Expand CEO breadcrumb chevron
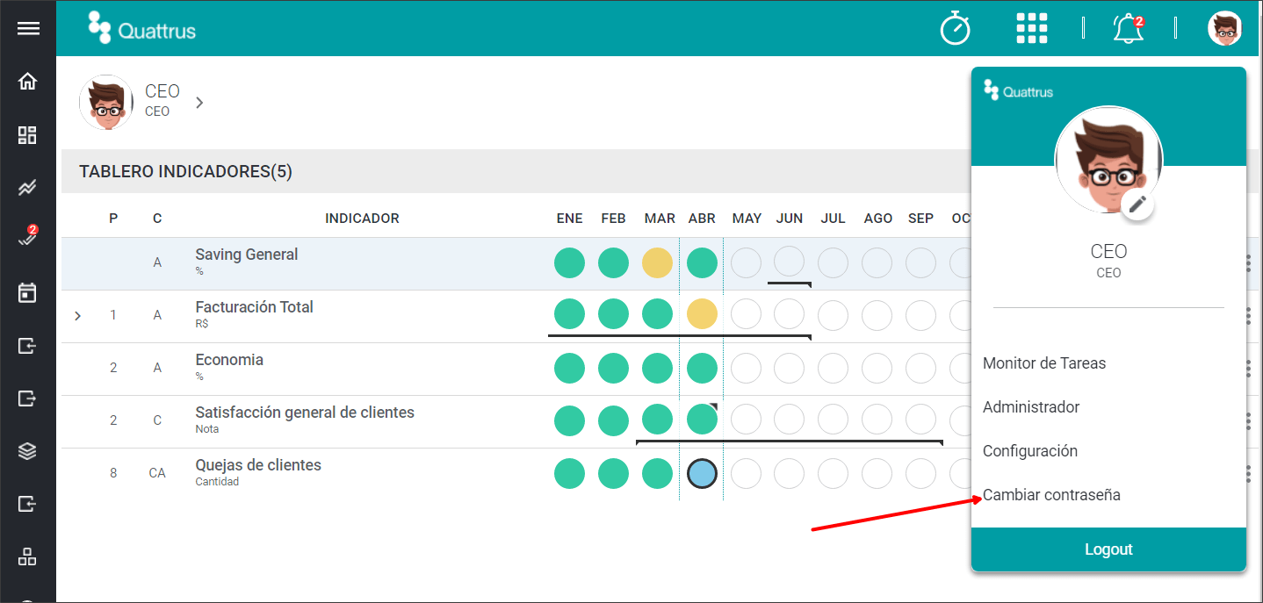The width and height of the screenshot is (1263, 603). 199,103
